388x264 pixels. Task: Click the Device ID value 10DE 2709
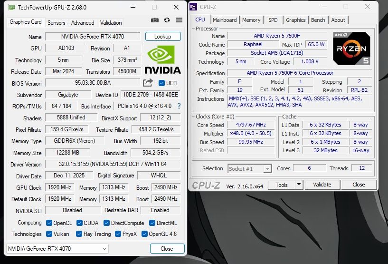(151, 95)
